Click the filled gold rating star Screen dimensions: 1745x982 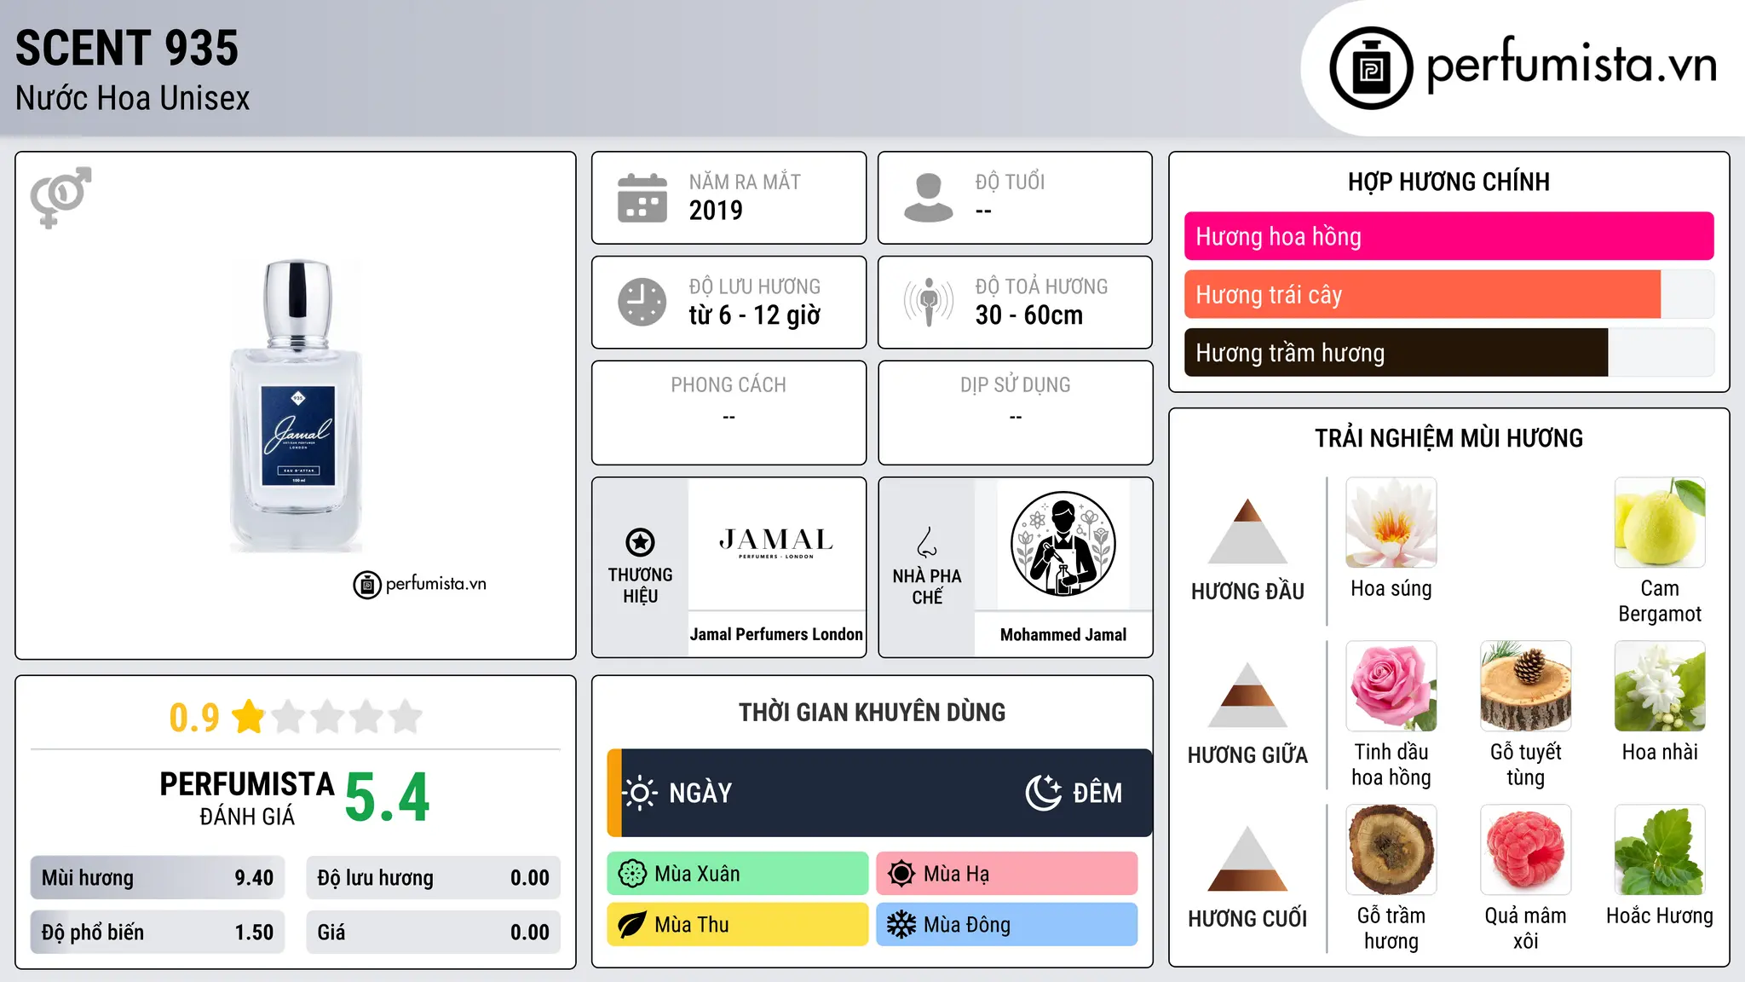(x=249, y=716)
